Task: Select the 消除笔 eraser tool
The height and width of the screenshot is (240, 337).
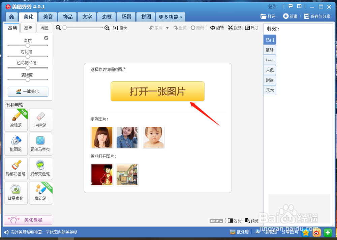Action: click(41, 120)
